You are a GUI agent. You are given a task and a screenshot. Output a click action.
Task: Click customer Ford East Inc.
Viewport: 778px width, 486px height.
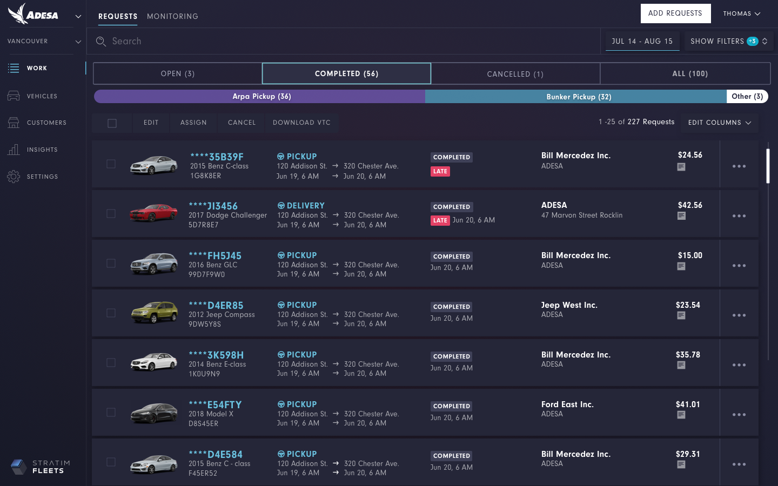pyautogui.click(x=567, y=404)
